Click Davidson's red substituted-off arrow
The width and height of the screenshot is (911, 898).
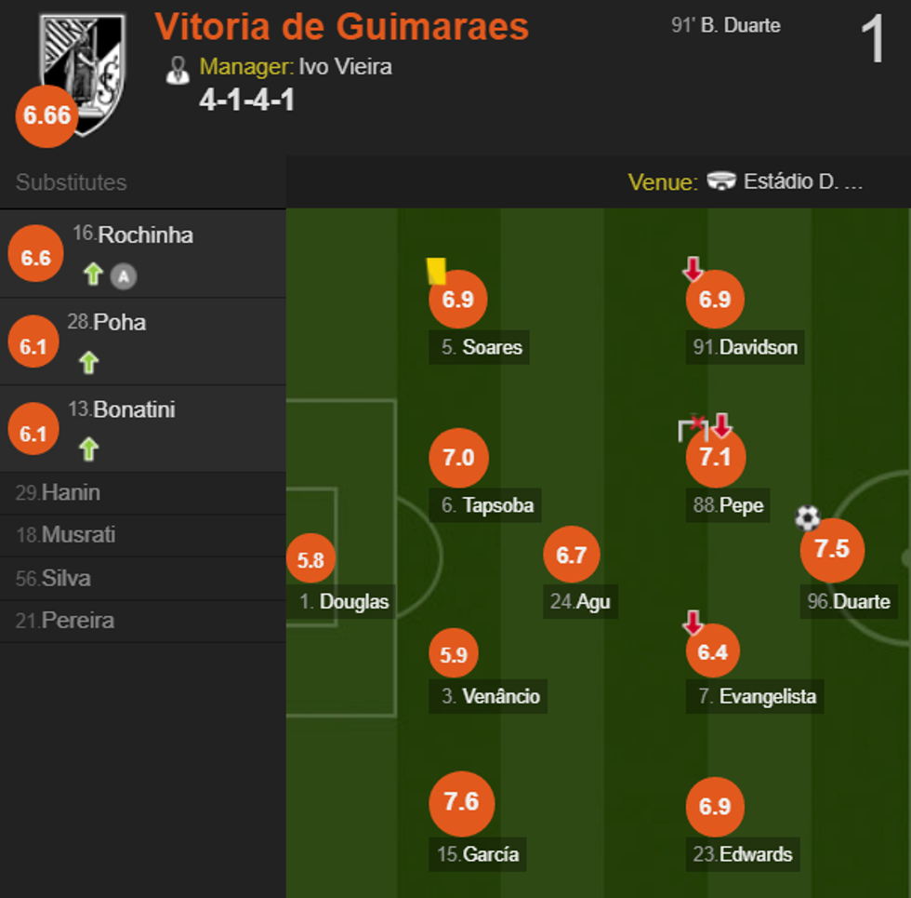(693, 270)
